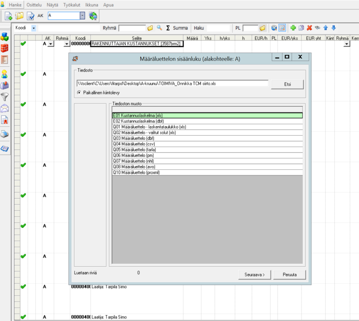Image resolution: width=359 pixels, height=321 pixels.
Task: Select Q05 Määräluettelo (tarla) format
Action: pos(207,150)
